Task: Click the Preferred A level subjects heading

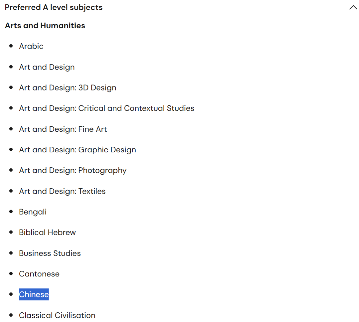Action: pos(54,7)
